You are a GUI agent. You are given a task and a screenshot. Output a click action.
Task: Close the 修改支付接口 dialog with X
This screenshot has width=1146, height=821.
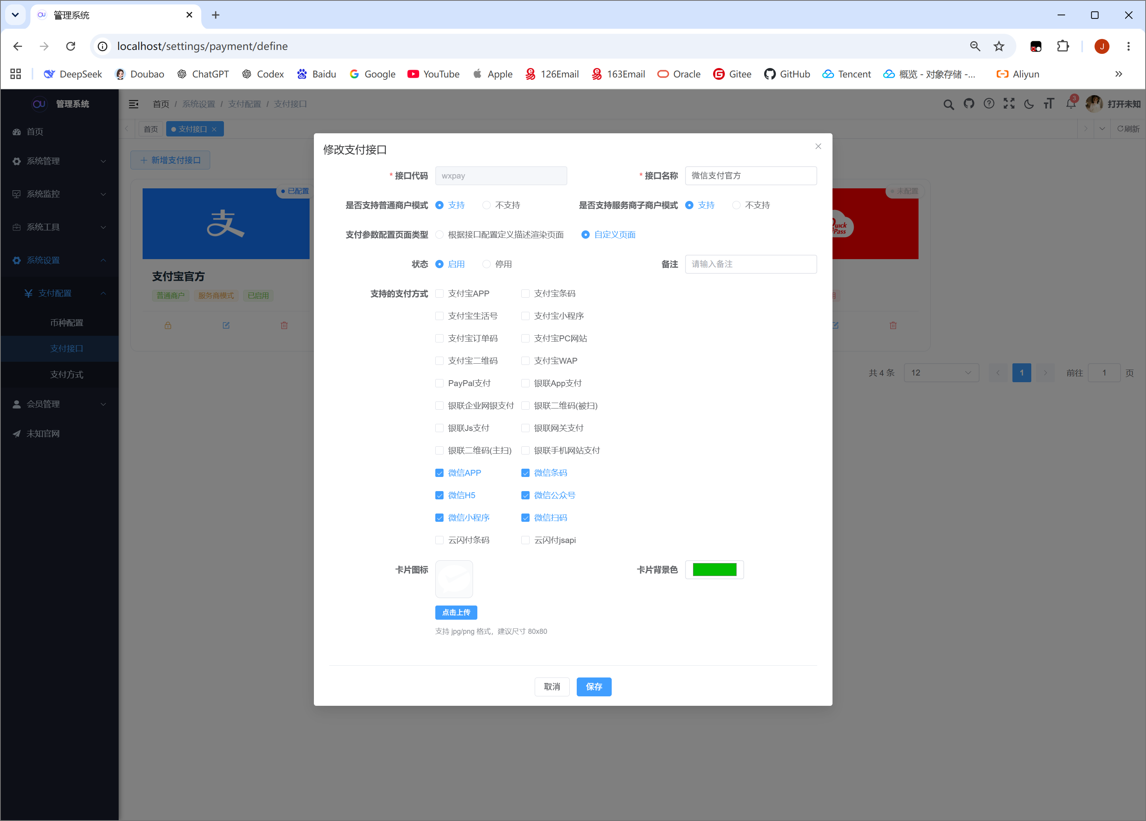(818, 147)
